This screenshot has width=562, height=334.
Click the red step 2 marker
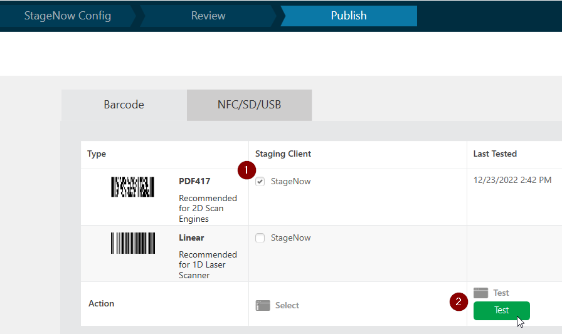coord(459,301)
